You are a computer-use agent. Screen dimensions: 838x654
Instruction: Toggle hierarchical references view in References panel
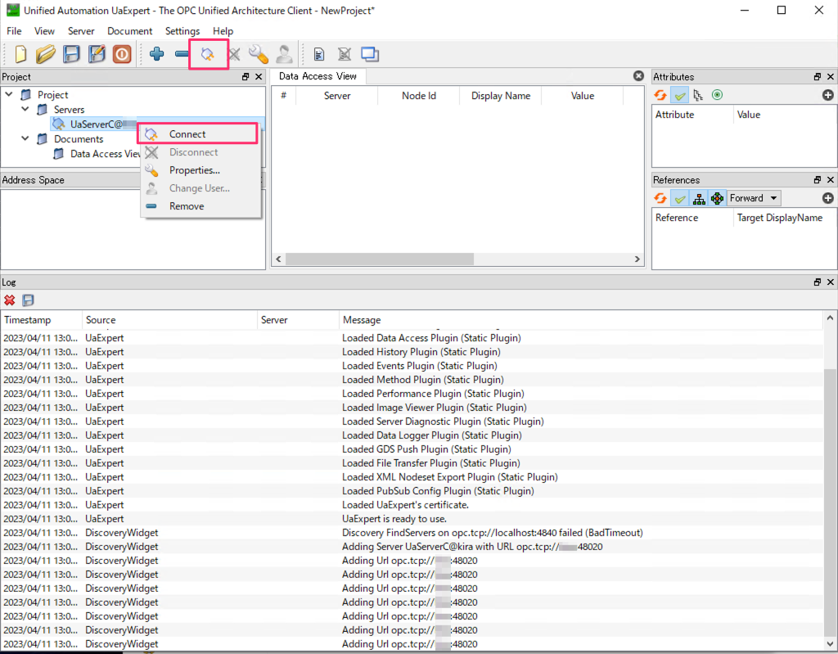[x=699, y=197]
